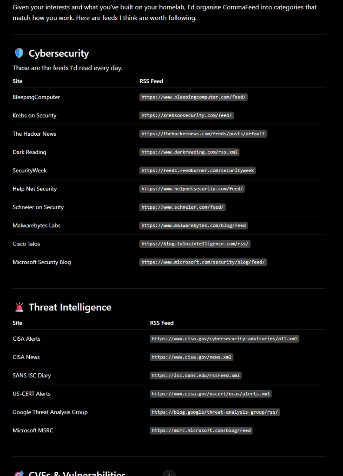Click the Threat Intelligence section heading
The image size is (343, 476).
70,307
